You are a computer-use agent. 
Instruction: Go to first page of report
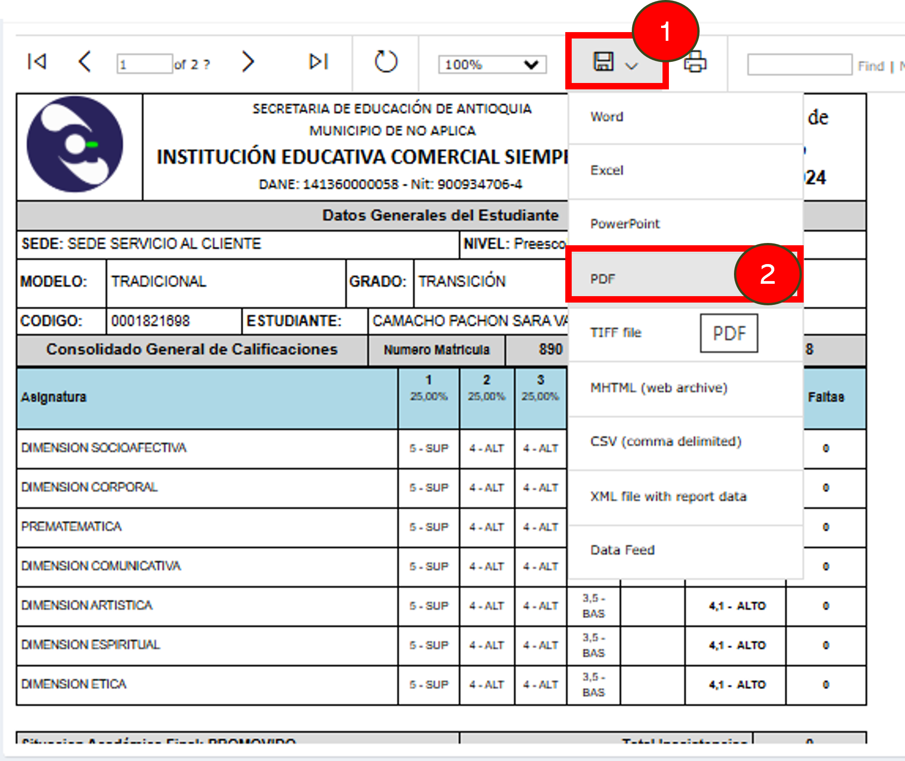[37, 62]
